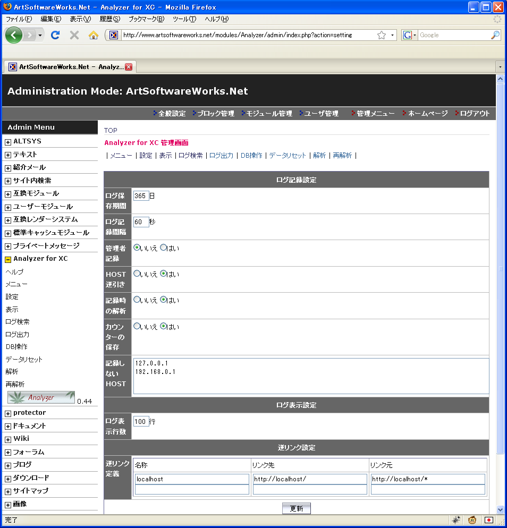Image resolution: width=507 pixels, height=528 pixels.
Task: Click the browser Back arrow button
Action: click(x=15, y=35)
